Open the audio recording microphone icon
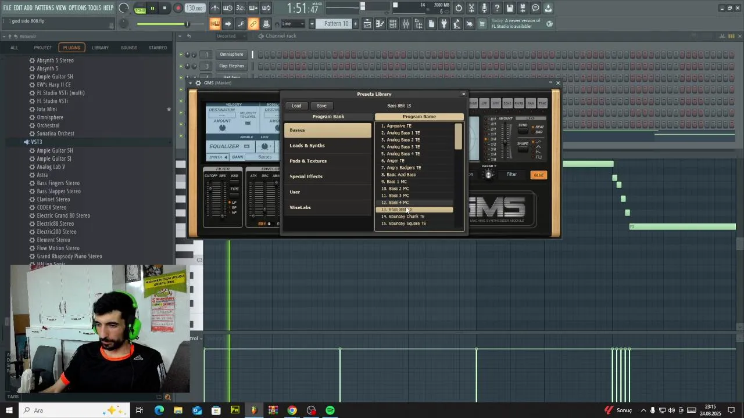 [484, 8]
